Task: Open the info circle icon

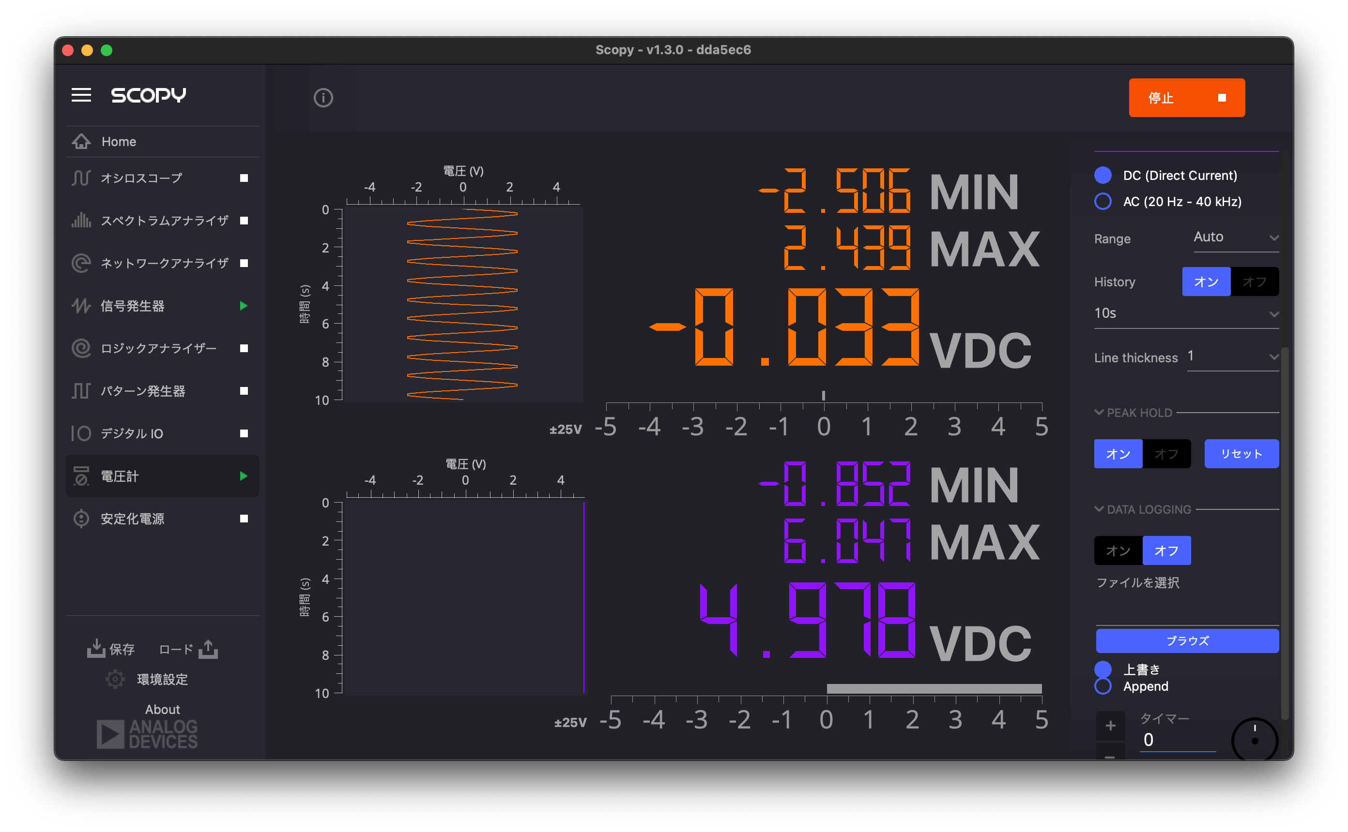Action: click(323, 98)
